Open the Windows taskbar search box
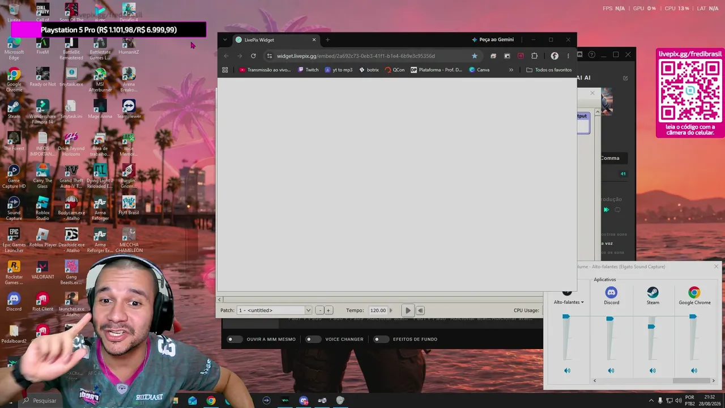Viewport: 725px width, 408px height. coord(40,401)
